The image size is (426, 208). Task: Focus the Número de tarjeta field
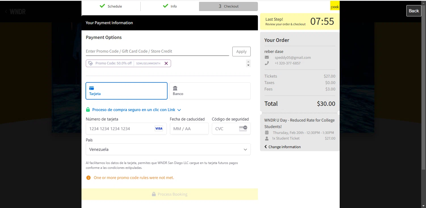point(126,129)
